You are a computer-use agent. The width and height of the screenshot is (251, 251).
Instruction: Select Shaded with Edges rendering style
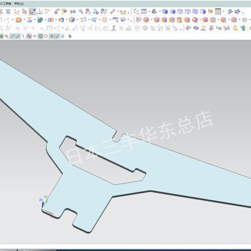(x=165, y=11)
